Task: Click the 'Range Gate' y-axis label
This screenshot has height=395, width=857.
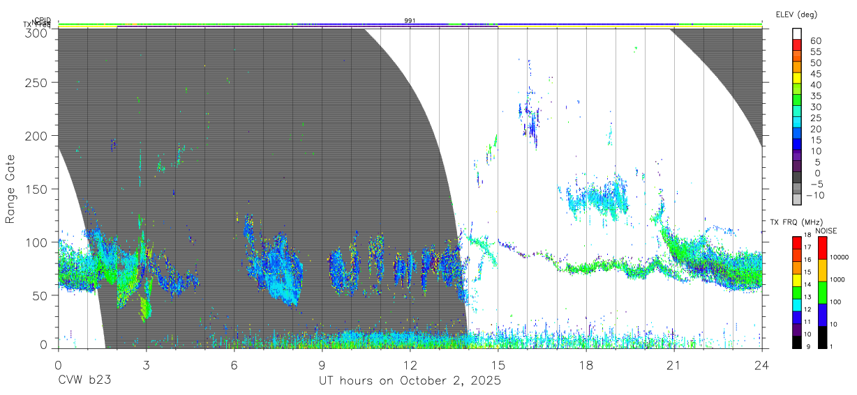Action: pos(10,187)
